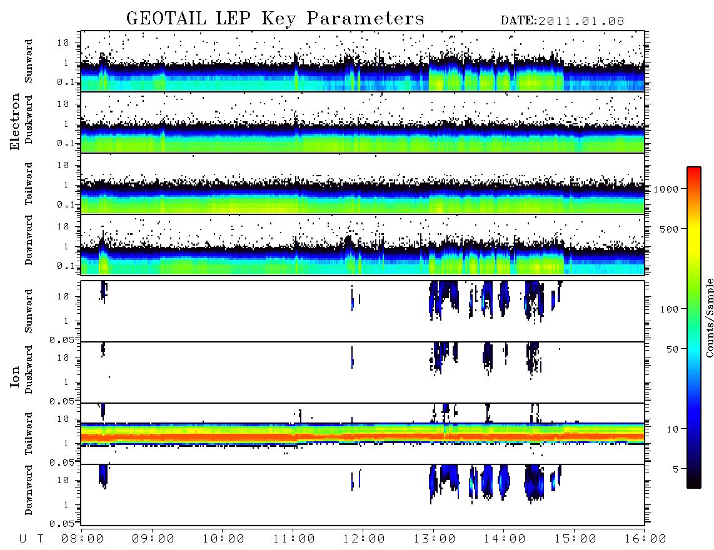Screen dimensions: 714x550
Task: Click the Ion Sunward spectrogram panel
Action: [363, 311]
